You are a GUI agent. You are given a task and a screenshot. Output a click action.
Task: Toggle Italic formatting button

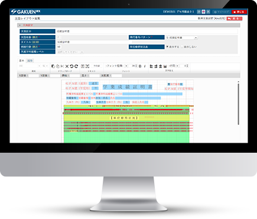click(x=145, y=66)
